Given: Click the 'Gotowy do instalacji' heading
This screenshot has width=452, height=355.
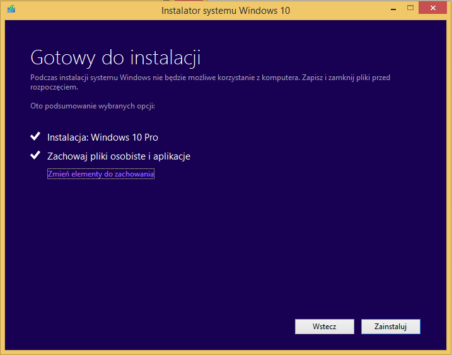Looking at the screenshot, I should 115,58.
